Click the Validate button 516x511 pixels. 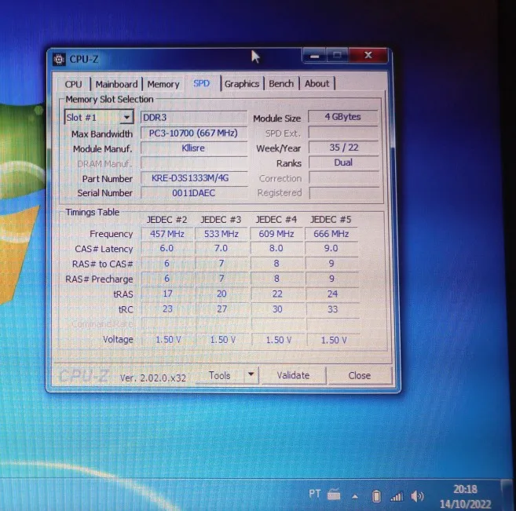293,375
